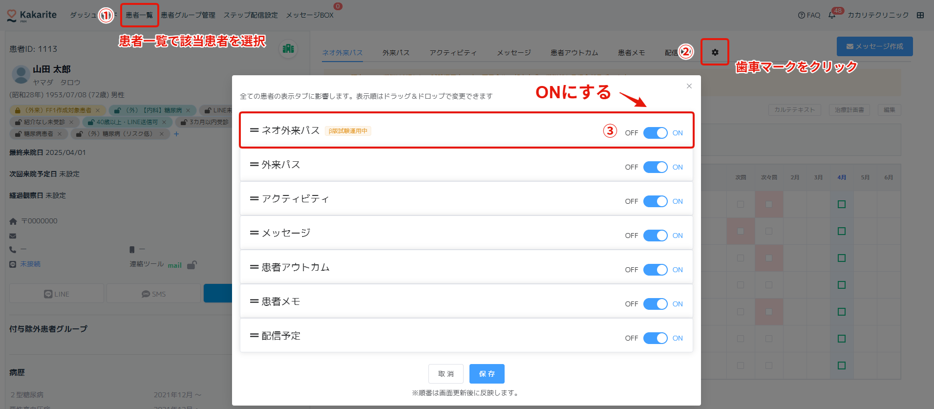Click the 保存 button
This screenshot has height=409, width=934.
(487, 374)
